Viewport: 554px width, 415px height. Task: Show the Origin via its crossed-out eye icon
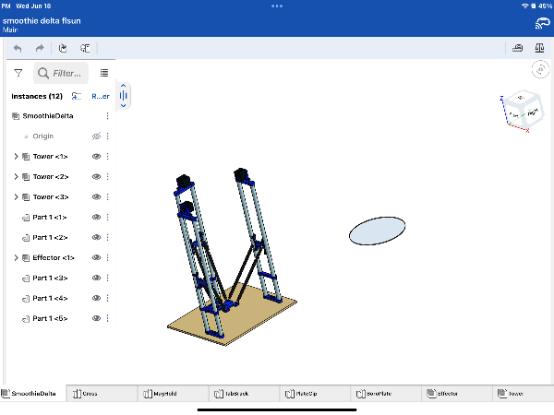coord(96,136)
